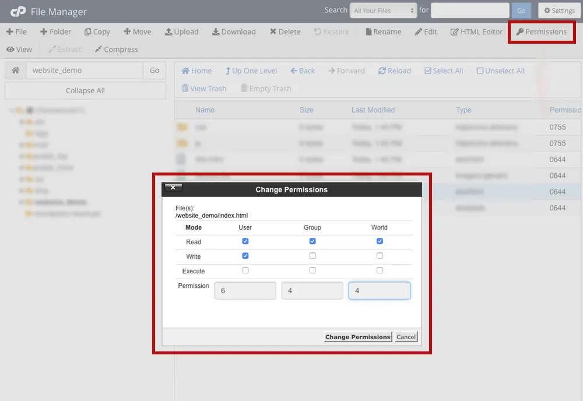Enable the World Write checkbox

point(380,256)
